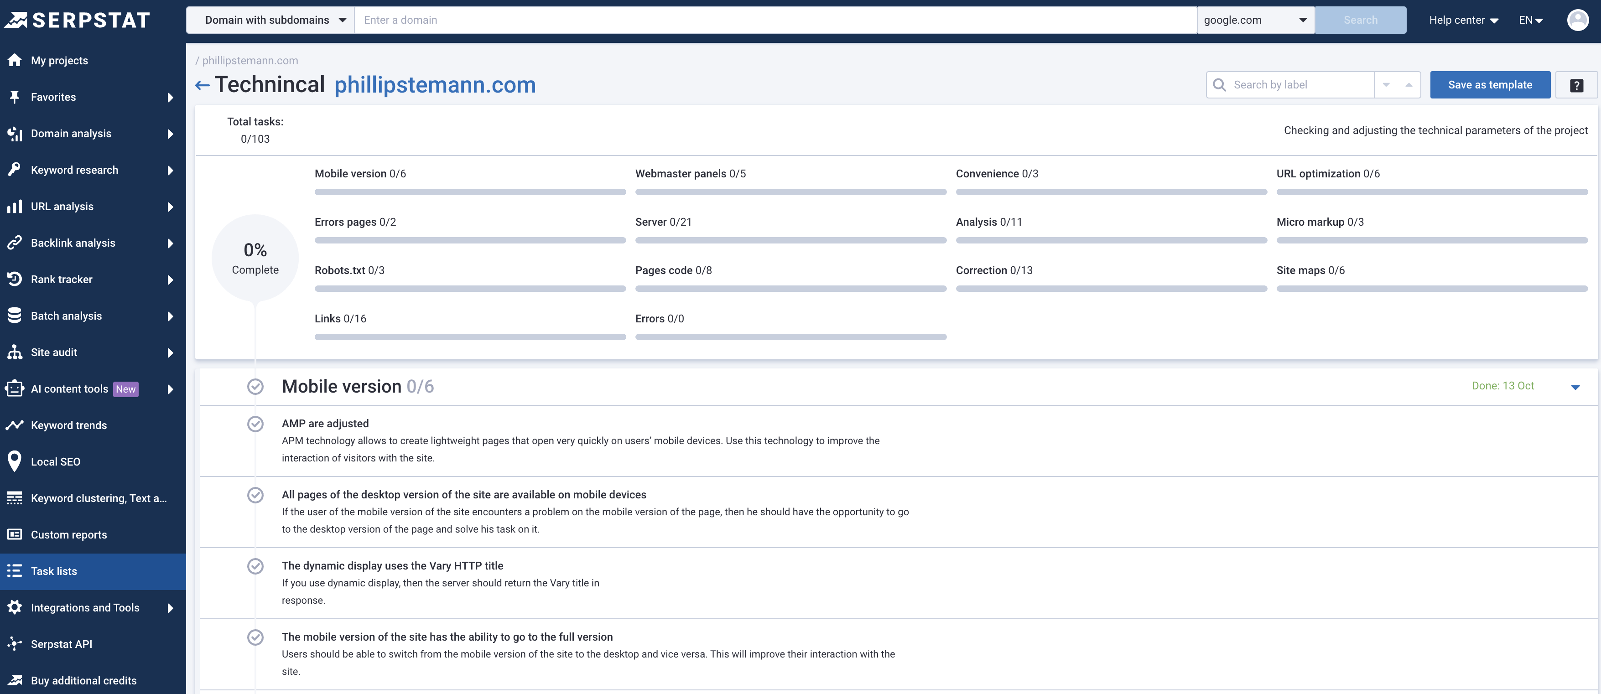Screen dimensions: 1601x694
Task: Check off Vary HTTP title task
Action: point(255,566)
